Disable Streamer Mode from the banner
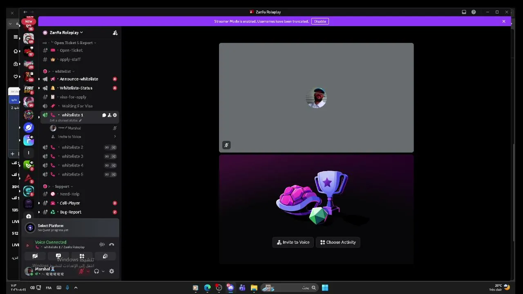The width and height of the screenshot is (523, 294). pos(320,21)
